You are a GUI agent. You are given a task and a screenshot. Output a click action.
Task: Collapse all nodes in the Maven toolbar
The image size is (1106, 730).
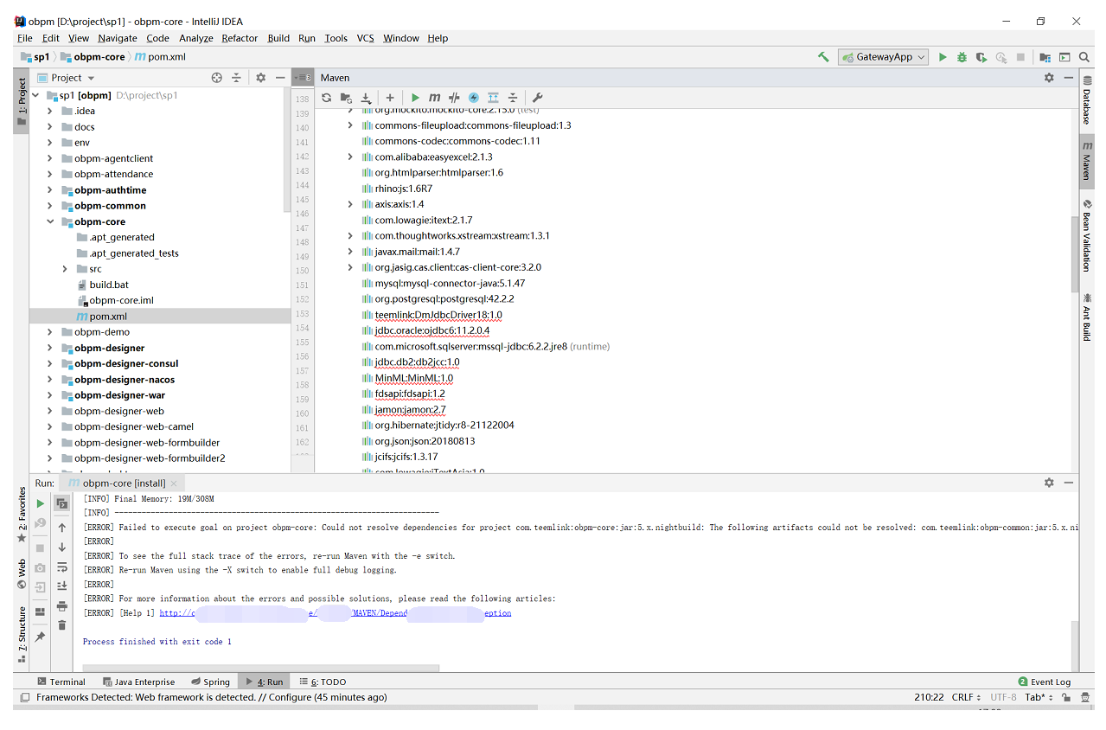point(513,98)
